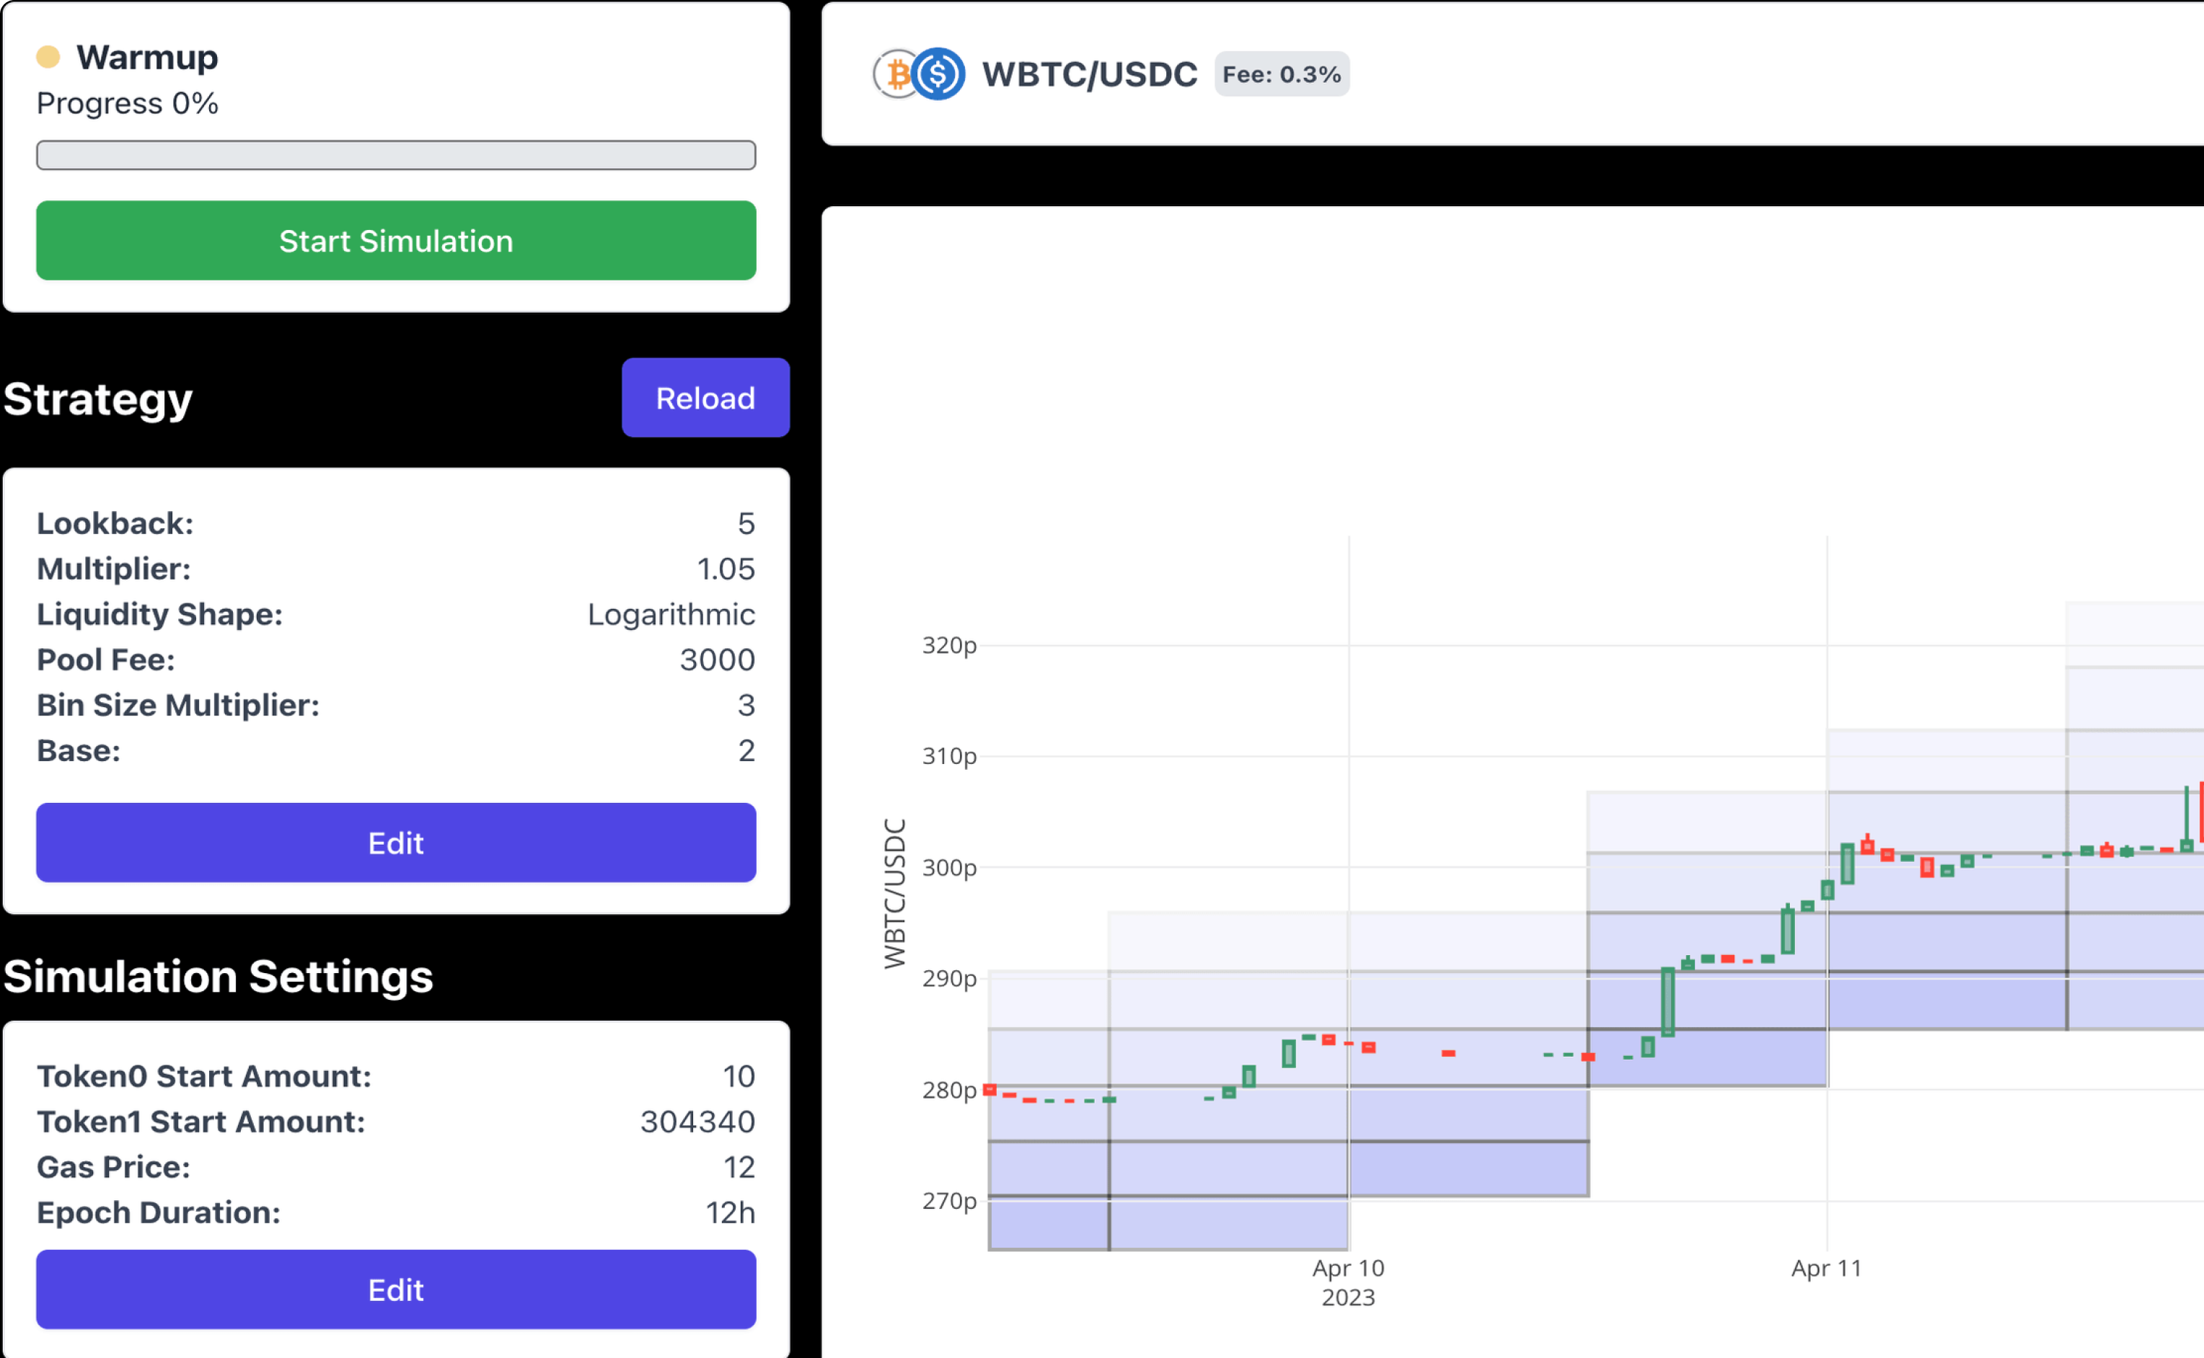Viewport: 2204px width, 1358px height.
Task: Click the Epoch Duration value 12h
Action: [730, 1212]
